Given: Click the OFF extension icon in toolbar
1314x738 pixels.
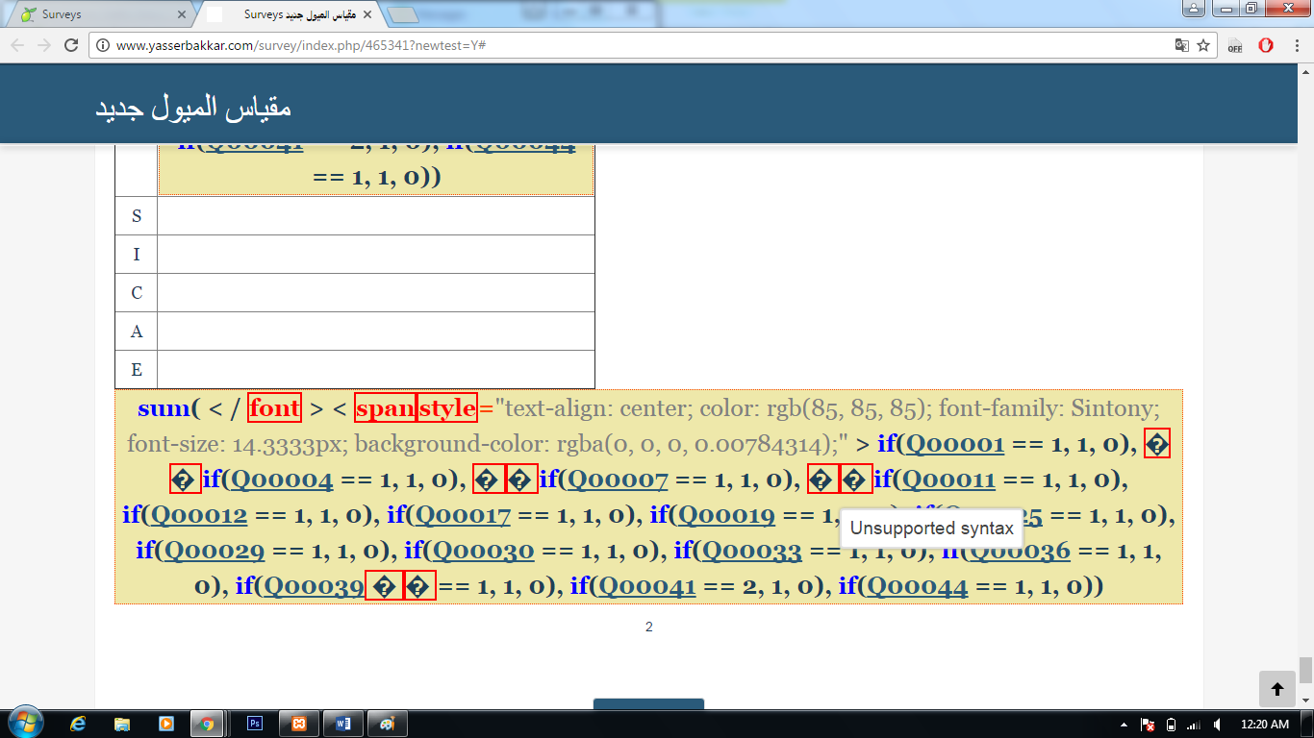Looking at the screenshot, I should coord(1235,46).
